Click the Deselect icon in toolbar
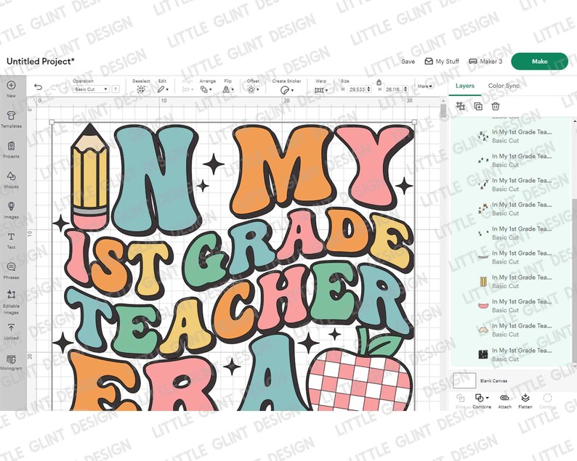The image size is (577, 461). [140, 89]
